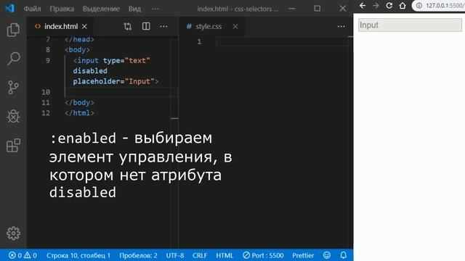Change line ending via CRLF item
Image resolution: width=465 pixels, height=261 pixels.
(200, 255)
